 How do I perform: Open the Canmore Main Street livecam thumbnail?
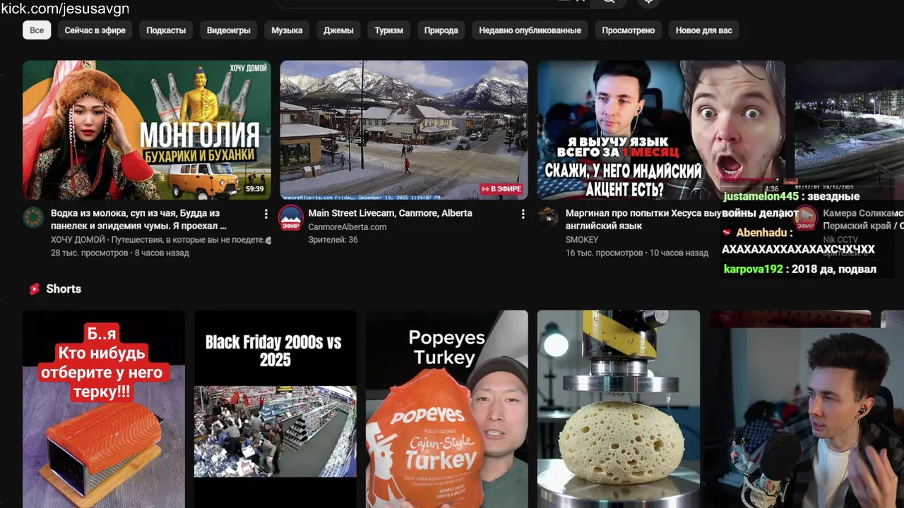pyautogui.click(x=404, y=130)
